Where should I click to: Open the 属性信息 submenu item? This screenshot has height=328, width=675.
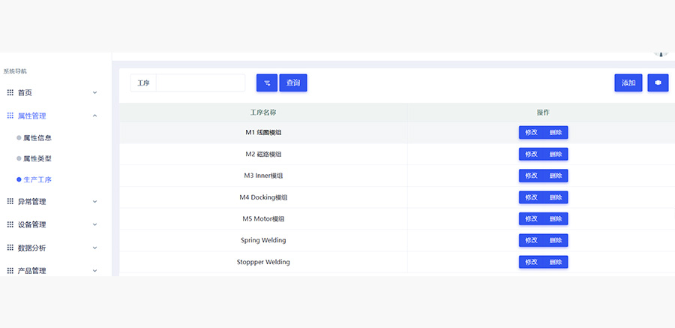click(x=37, y=138)
